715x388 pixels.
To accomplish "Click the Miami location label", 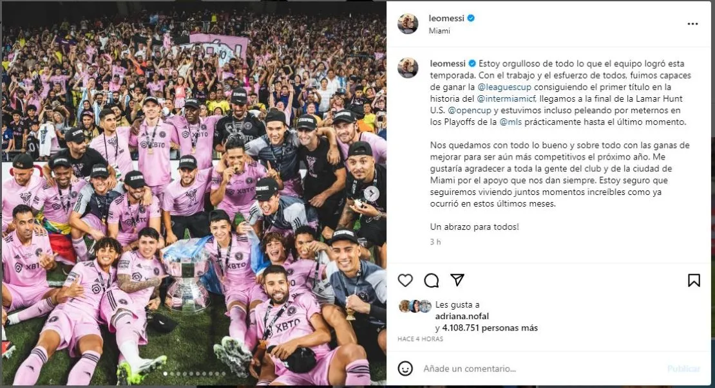I will pos(439,30).
